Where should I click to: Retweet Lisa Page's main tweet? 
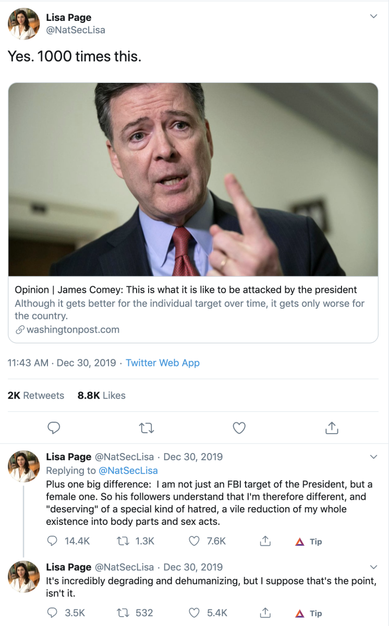[147, 427]
